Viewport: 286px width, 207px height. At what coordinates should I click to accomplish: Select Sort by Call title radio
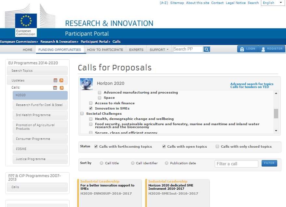[x=102, y=163]
